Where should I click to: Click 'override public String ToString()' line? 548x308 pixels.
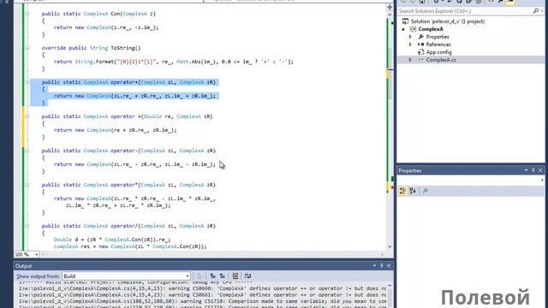point(91,48)
